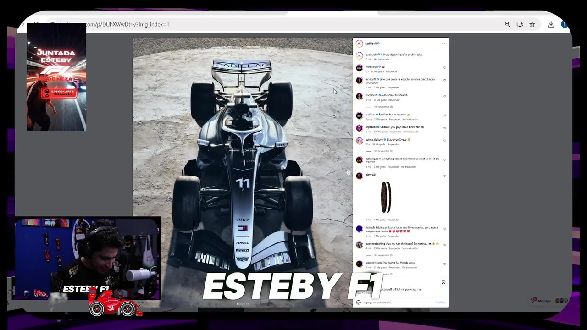Viewport: 587px width, 330px height.
Task: Like the pity_v10 Oreo comment
Action: [x=444, y=176]
